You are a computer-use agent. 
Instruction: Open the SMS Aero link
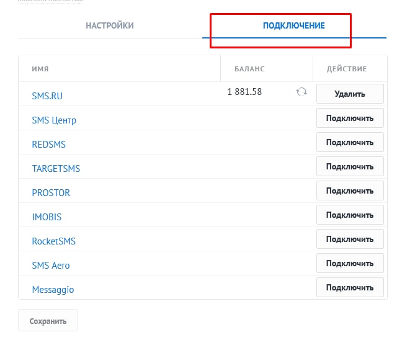[x=51, y=265]
